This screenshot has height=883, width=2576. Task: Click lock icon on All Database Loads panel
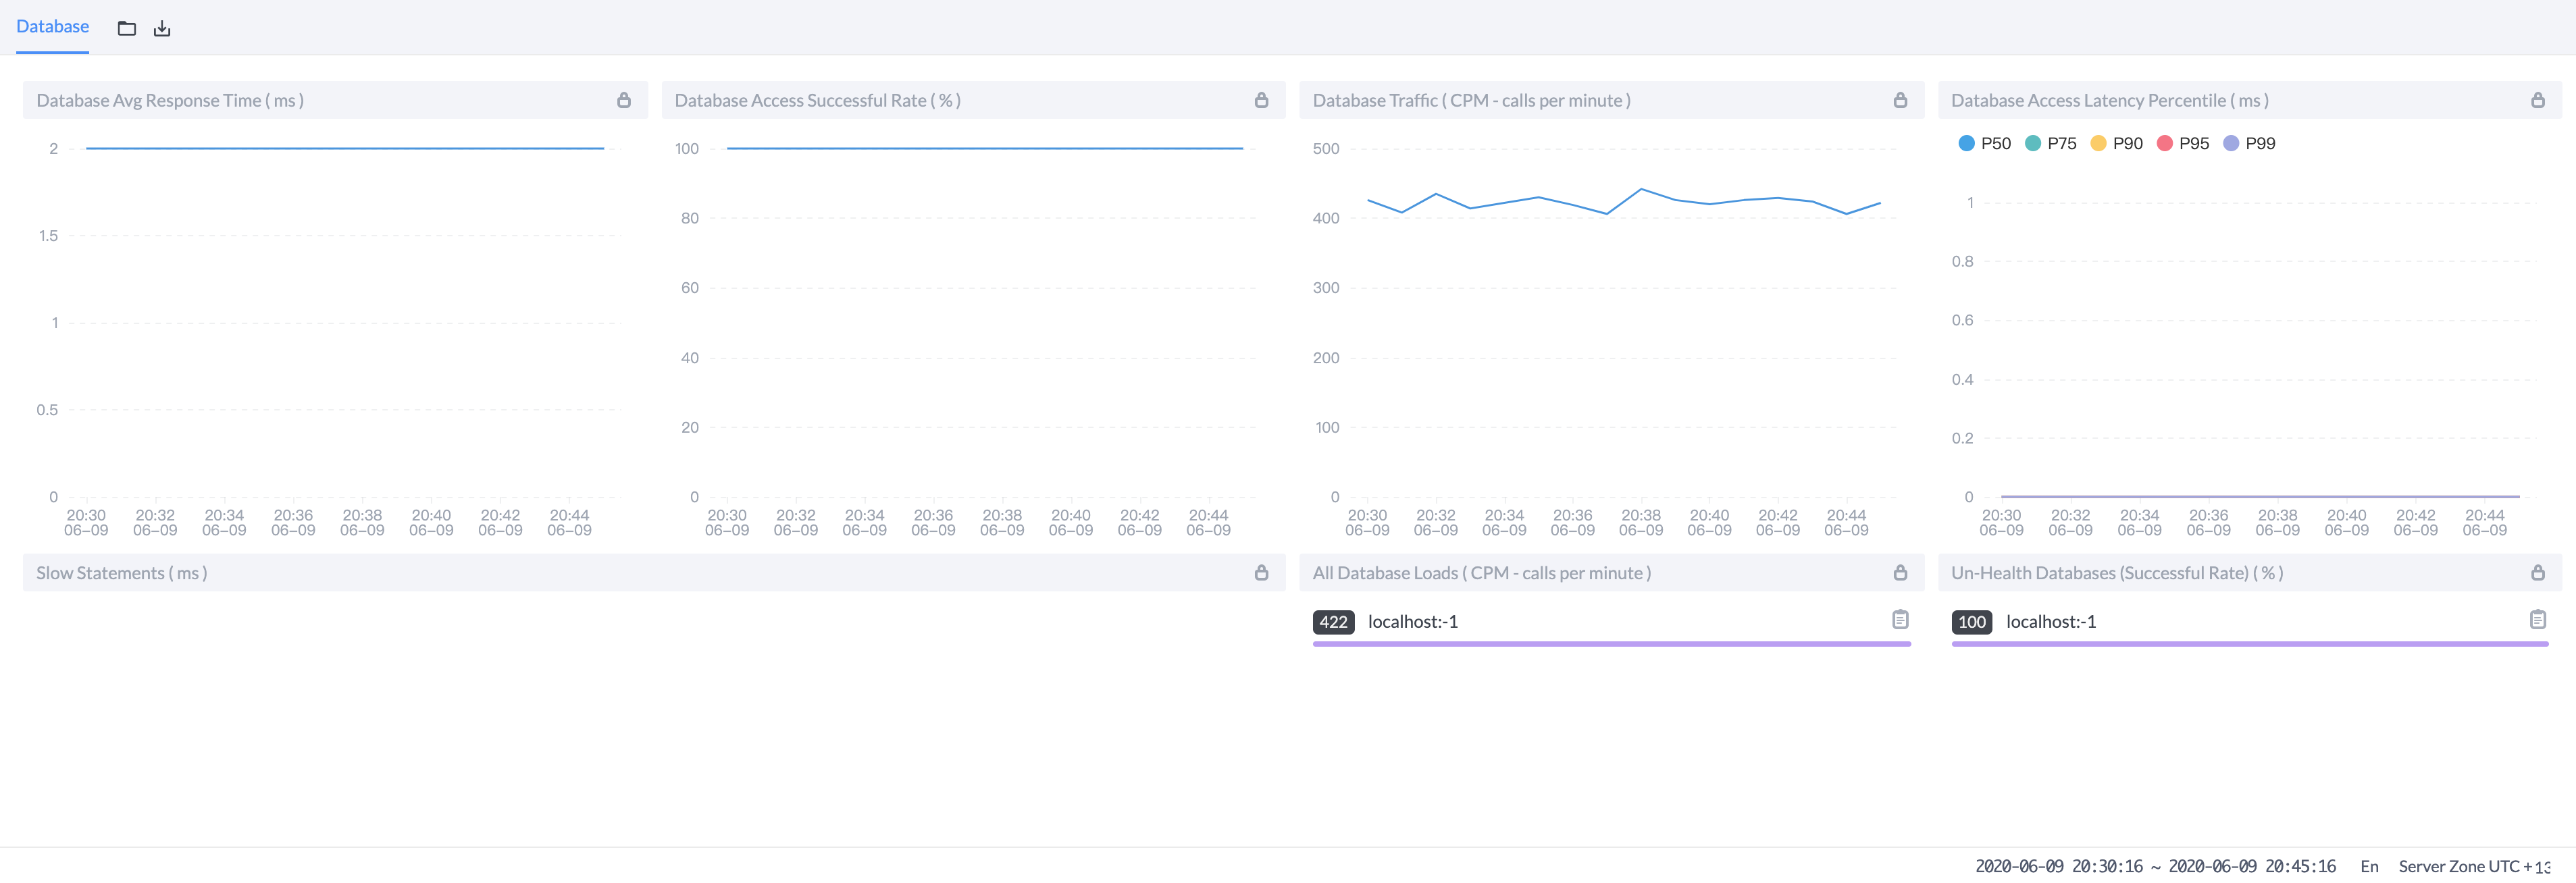point(1900,573)
